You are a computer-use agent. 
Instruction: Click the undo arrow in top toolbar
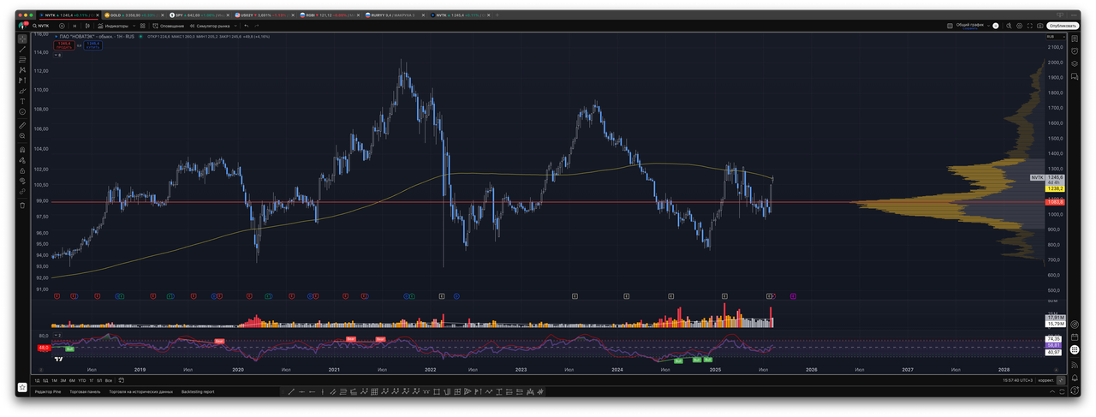(245, 26)
